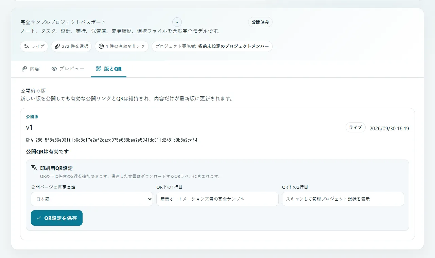Click the 2026/09/30 16:19 timestamp
Screen dimensions: 435x258
pyautogui.click(x=389, y=129)
